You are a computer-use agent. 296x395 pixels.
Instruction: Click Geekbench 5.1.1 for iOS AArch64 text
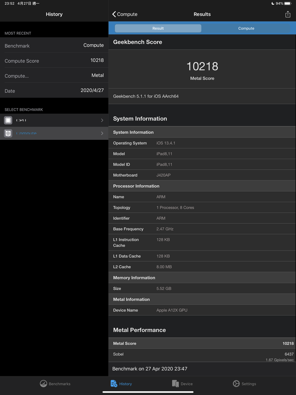click(x=146, y=96)
